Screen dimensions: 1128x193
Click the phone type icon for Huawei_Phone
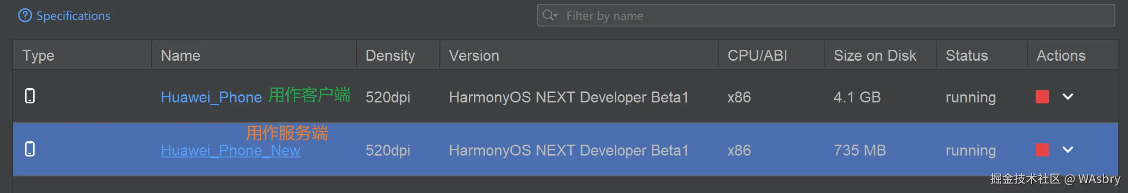click(x=30, y=96)
